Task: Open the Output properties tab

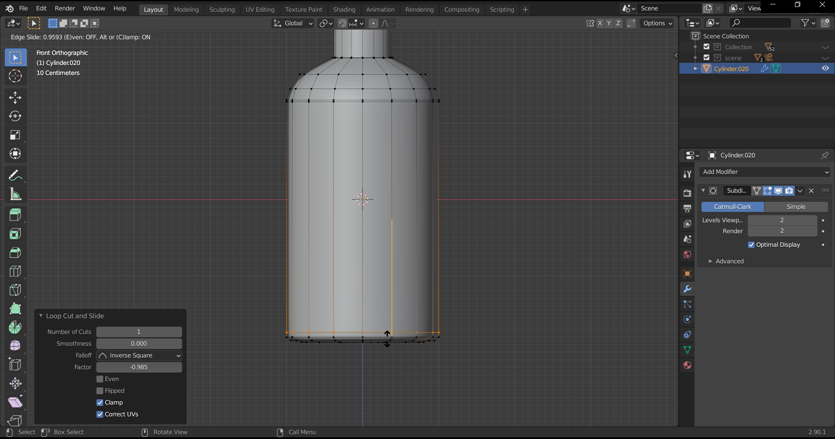Action: [687, 208]
